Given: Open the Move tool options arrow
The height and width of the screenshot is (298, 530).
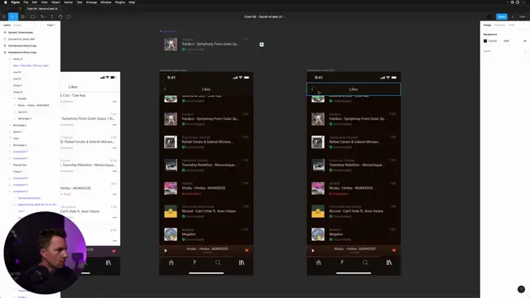Looking at the screenshot, I should 16,17.
